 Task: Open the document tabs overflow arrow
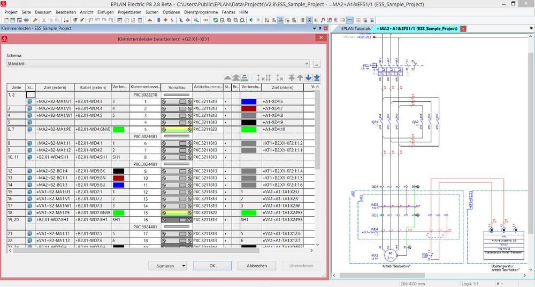531,28
